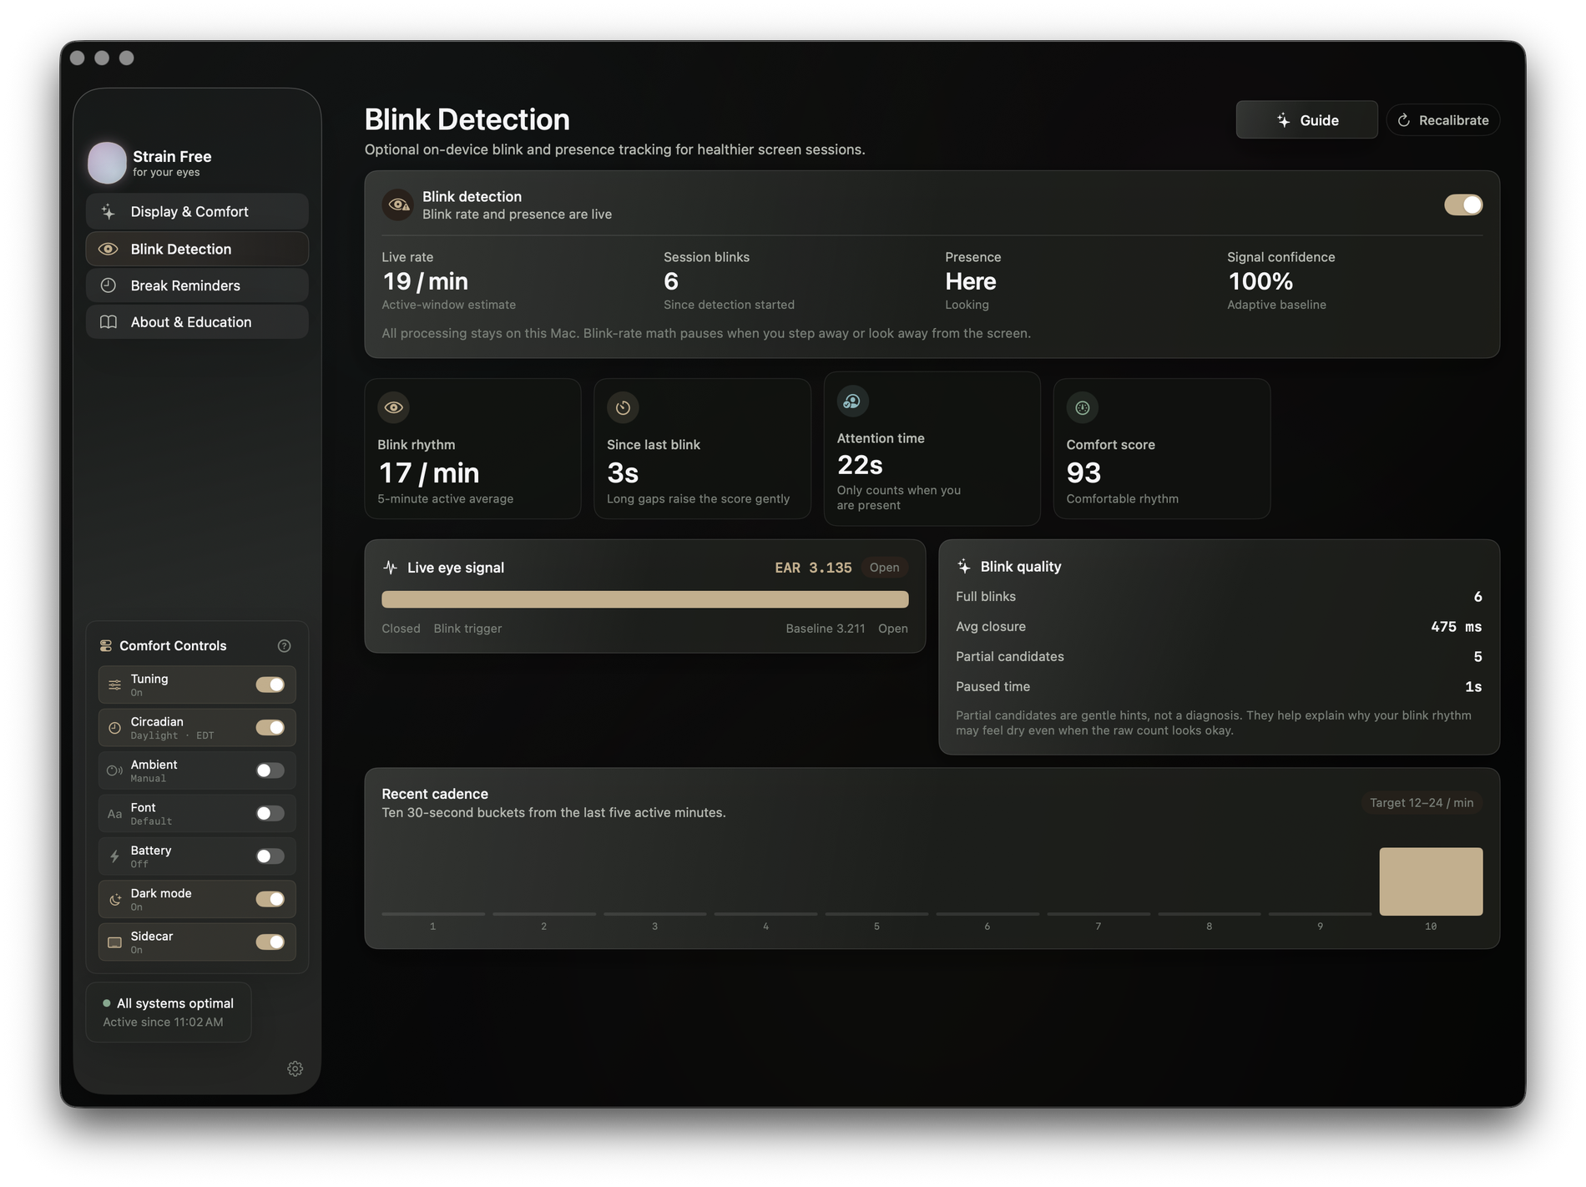
Task: Click the Blink rhythm eye icon
Action: [394, 407]
